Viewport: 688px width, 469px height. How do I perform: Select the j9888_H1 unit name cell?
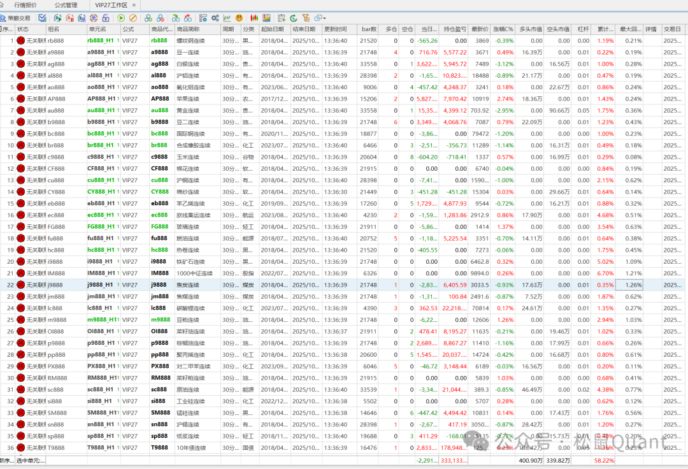click(x=102, y=285)
